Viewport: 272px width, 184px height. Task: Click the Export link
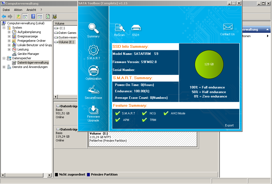point(229,125)
